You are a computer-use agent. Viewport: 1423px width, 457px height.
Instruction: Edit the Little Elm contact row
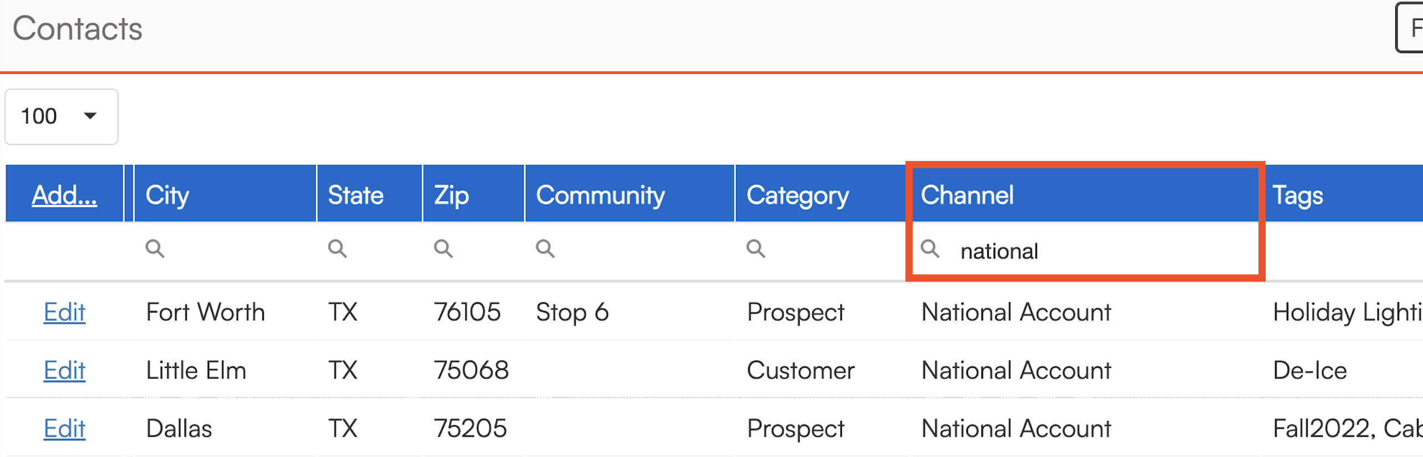(64, 370)
